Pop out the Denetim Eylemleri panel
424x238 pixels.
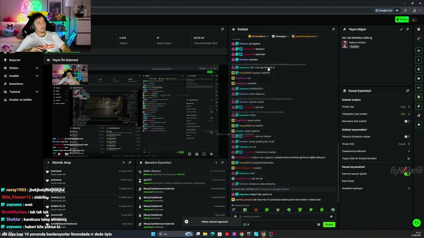(x=222, y=163)
